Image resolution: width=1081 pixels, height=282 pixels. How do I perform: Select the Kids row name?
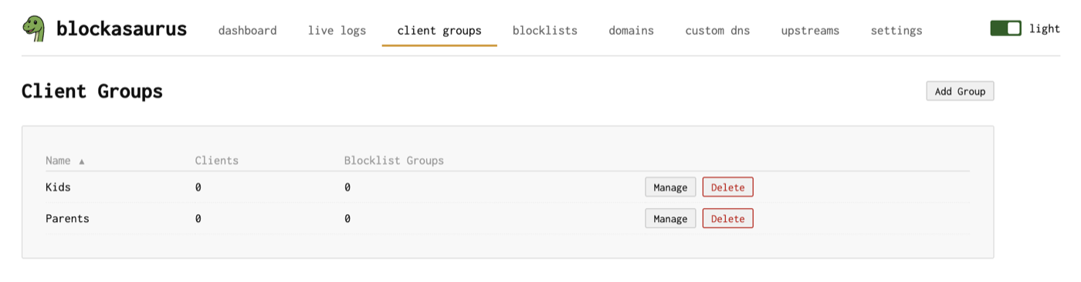pyautogui.click(x=58, y=187)
